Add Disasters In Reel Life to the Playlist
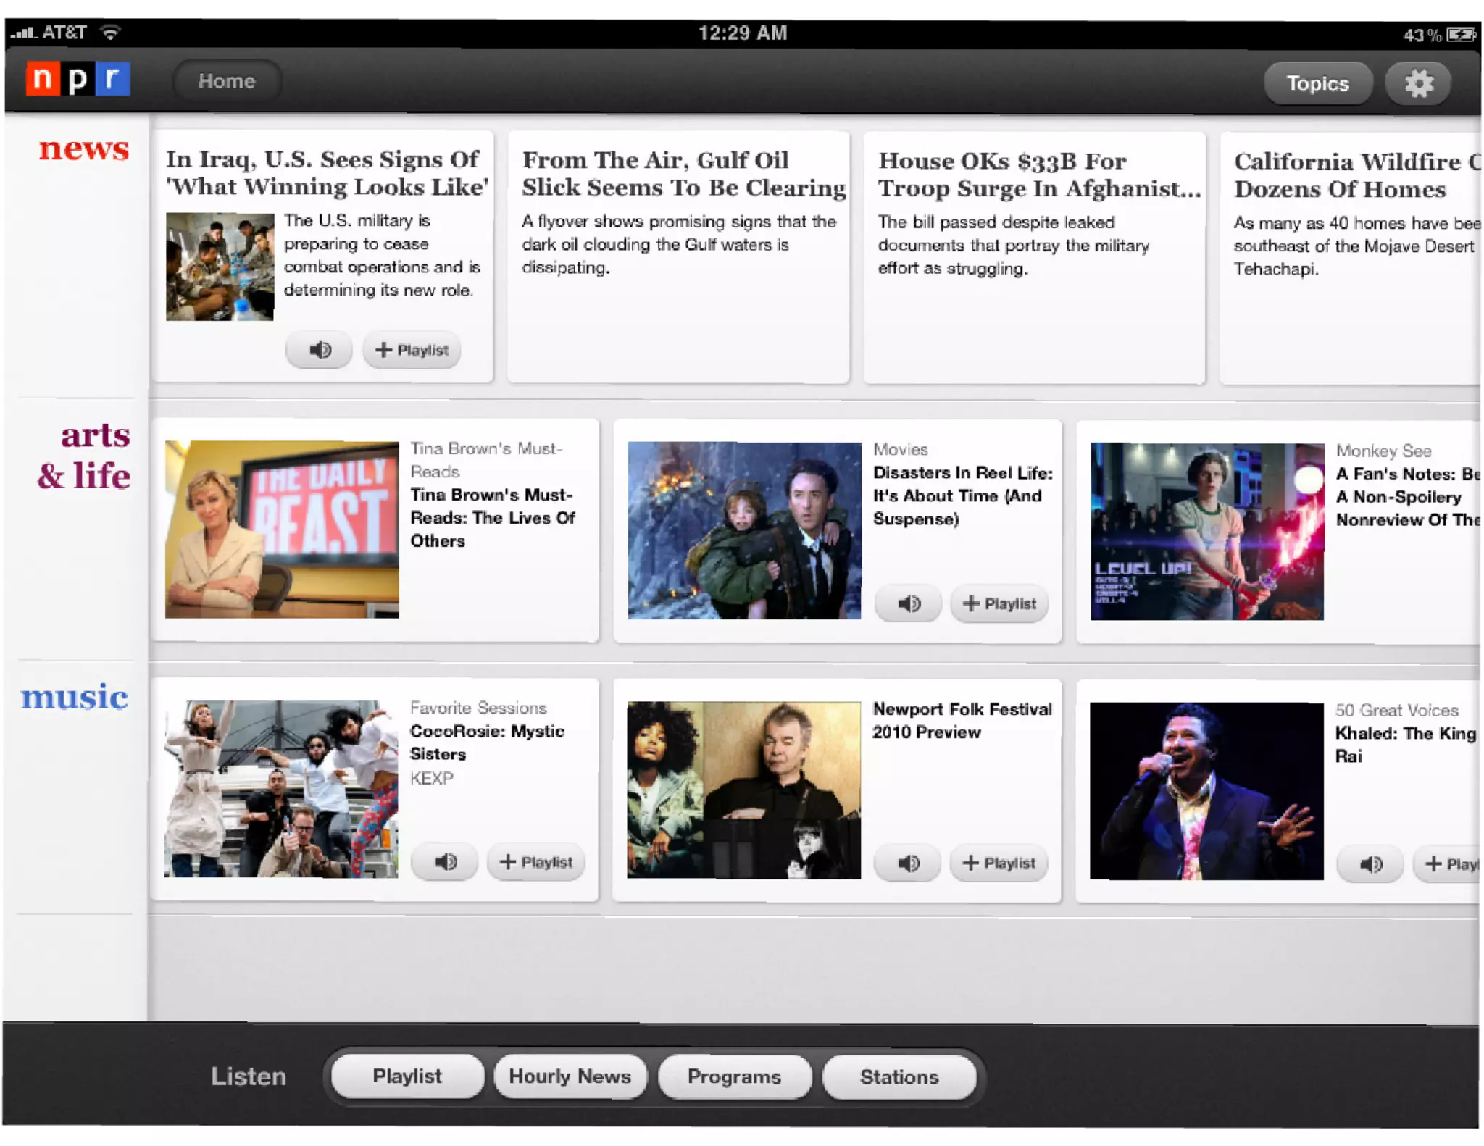 point(999,603)
